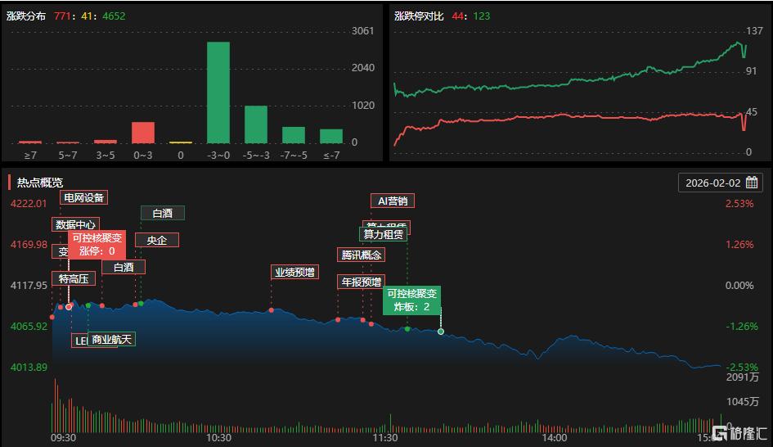Click the 央企 hotspot label
Screen dimensions: 773x447
point(156,240)
